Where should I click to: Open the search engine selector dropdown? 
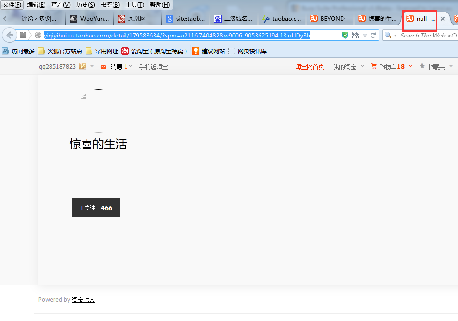point(390,35)
